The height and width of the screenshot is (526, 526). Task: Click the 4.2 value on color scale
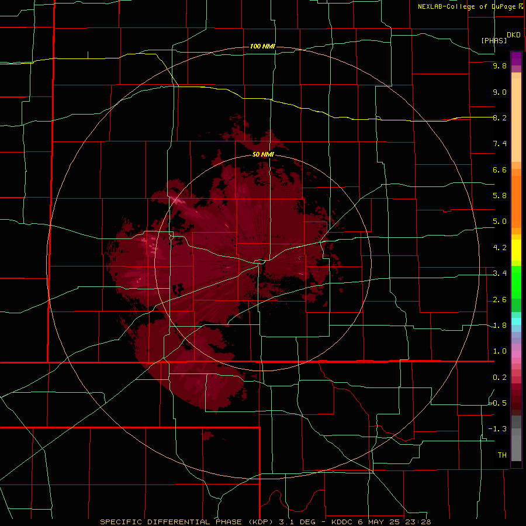click(500, 248)
